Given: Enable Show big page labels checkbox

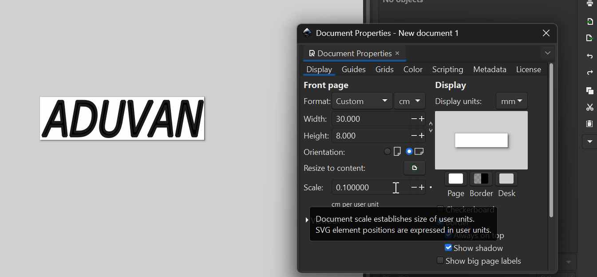Looking at the screenshot, I should pyautogui.click(x=440, y=261).
